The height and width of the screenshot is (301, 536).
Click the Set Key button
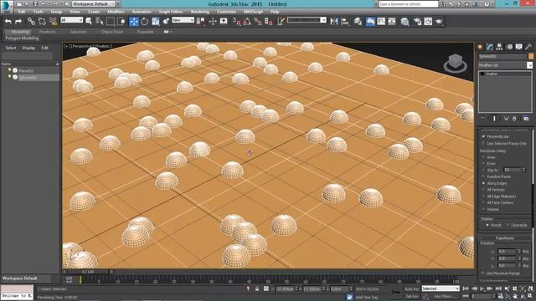click(x=411, y=297)
